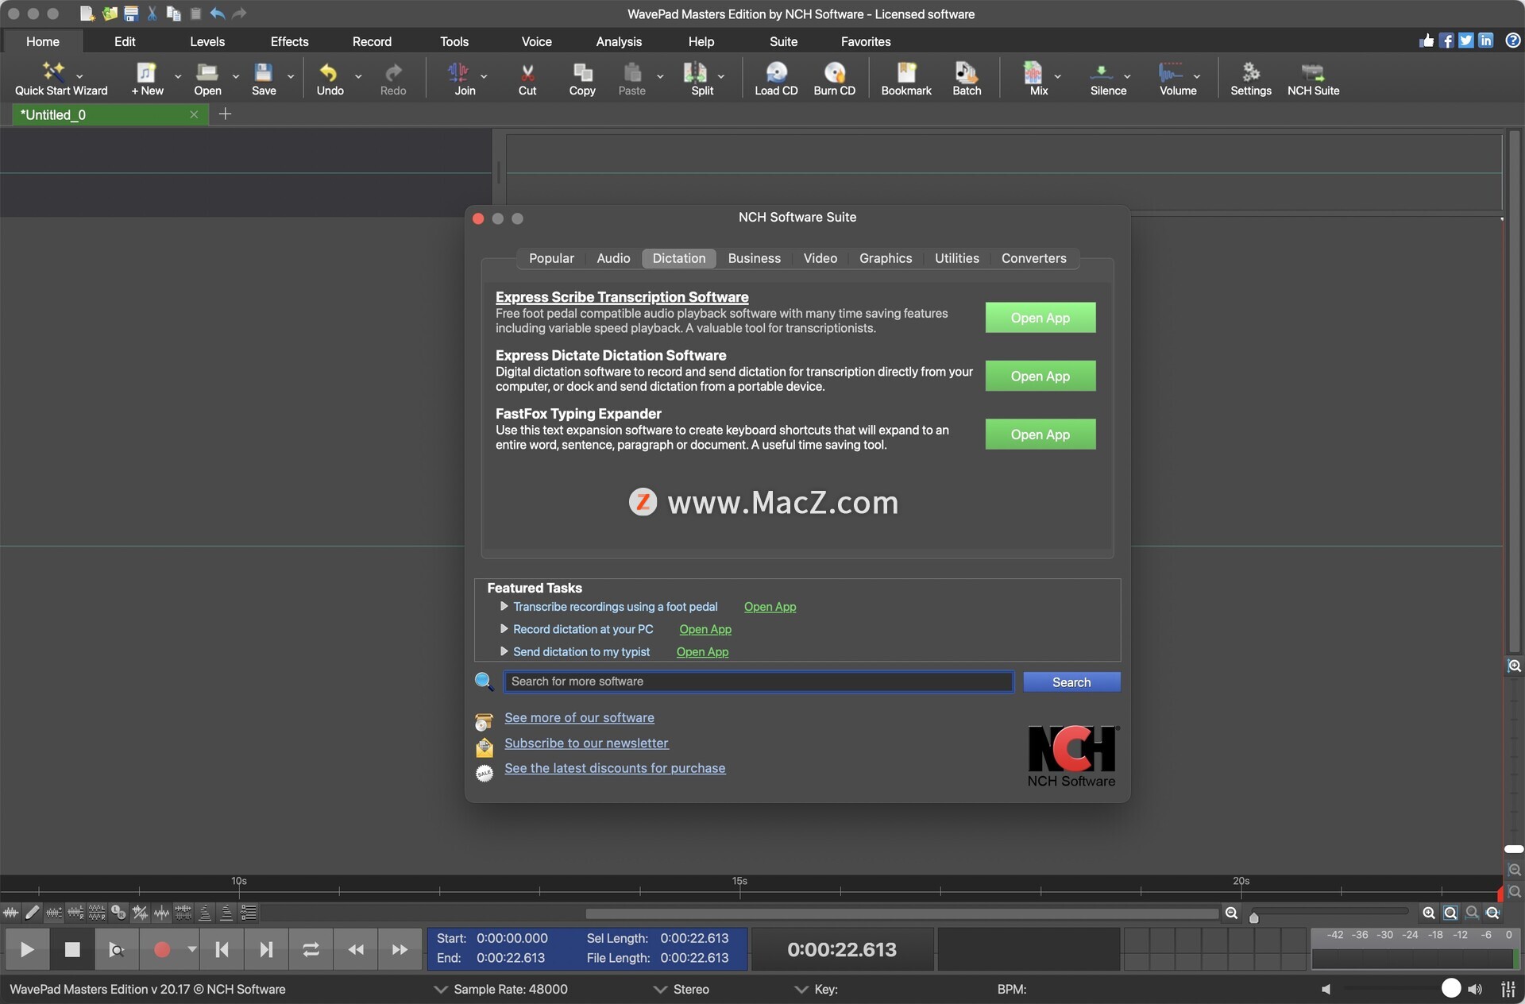Expand the Save button dropdown arrow
The height and width of the screenshot is (1004, 1525).
click(291, 76)
